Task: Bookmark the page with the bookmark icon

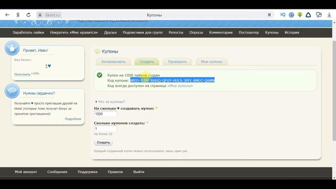Action: tap(269, 15)
